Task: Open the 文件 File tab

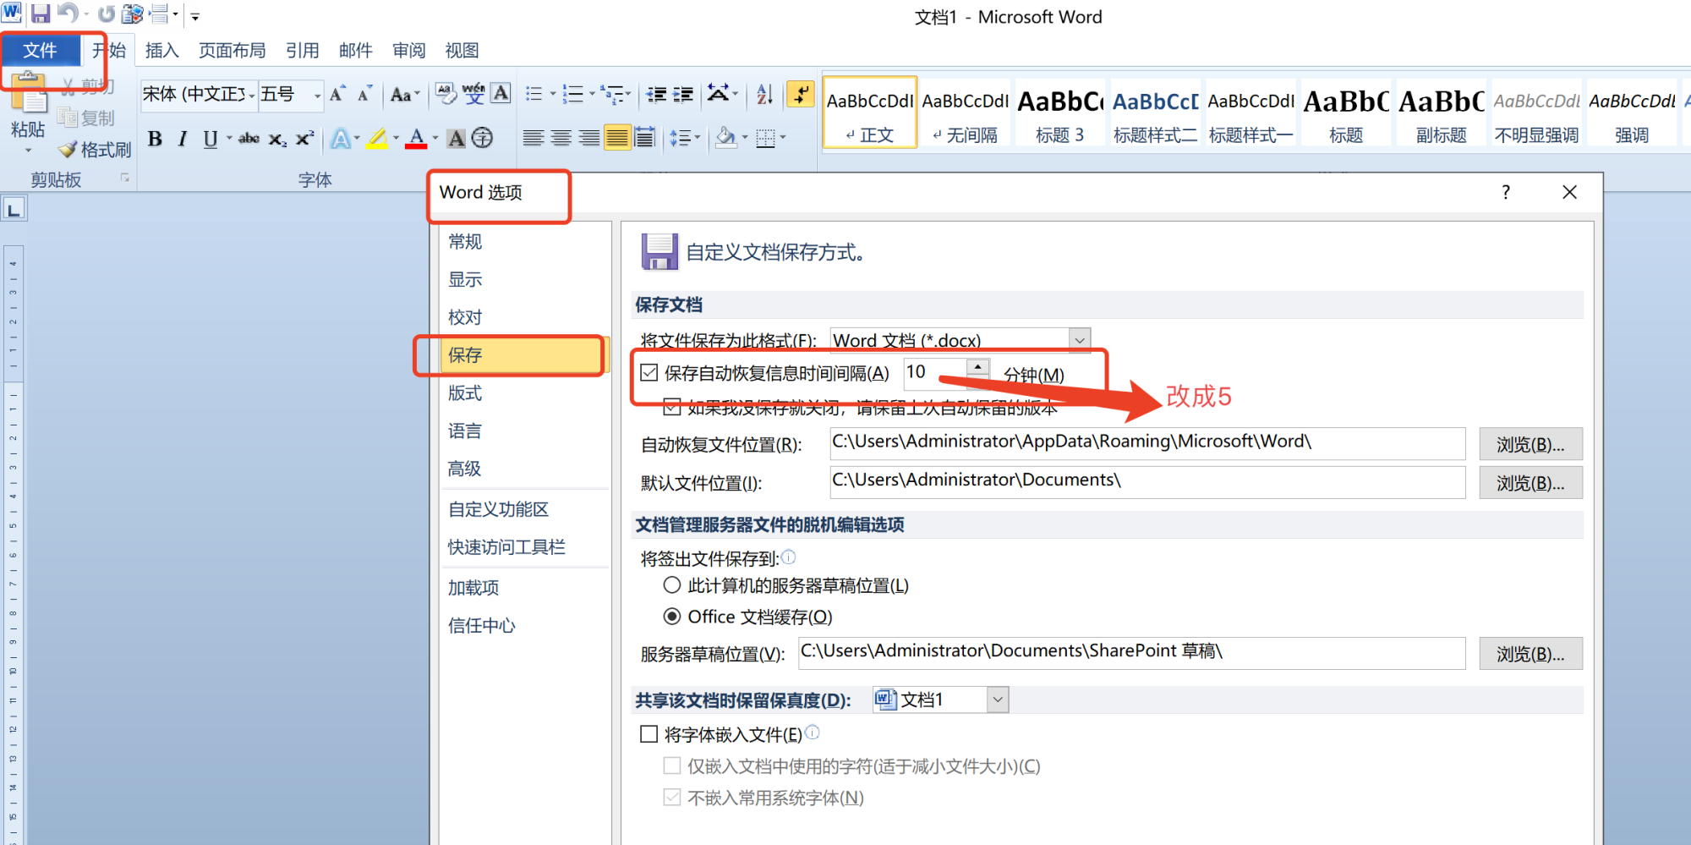Action: pos(40,51)
